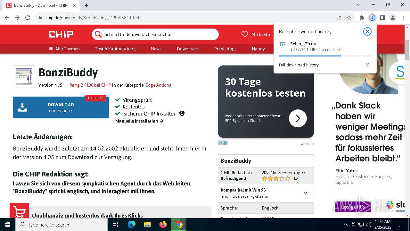The height and width of the screenshot is (231, 410).
Task: Close the ad with the X icon
Action: click(220, 143)
